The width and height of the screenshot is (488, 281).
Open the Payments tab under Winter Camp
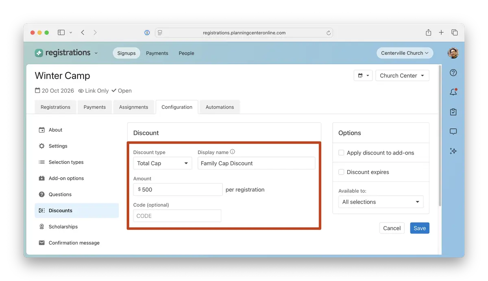(95, 107)
